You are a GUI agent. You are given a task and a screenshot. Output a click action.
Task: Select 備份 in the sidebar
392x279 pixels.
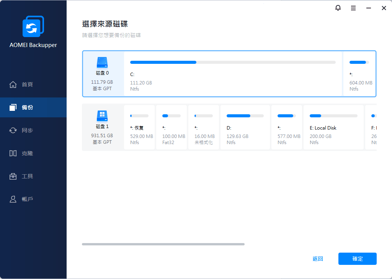(x=33, y=107)
